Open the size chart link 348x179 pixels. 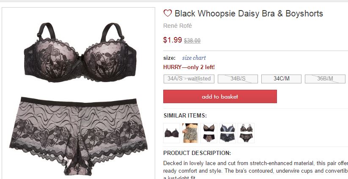(194, 58)
